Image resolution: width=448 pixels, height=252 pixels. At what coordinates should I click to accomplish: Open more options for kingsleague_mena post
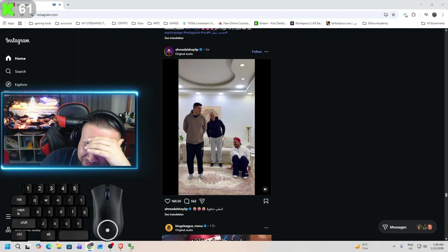pyautogui.click(x=266, y=227)
